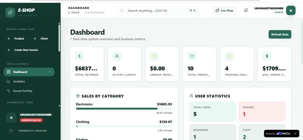Open the Dashboard sidebar item
This screenshot has width=303, height=140.
coord(29,72)
